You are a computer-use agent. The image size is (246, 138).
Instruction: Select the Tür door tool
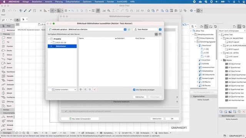[x=7, y=42]
